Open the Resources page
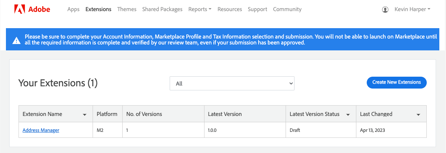 point(230,9)
